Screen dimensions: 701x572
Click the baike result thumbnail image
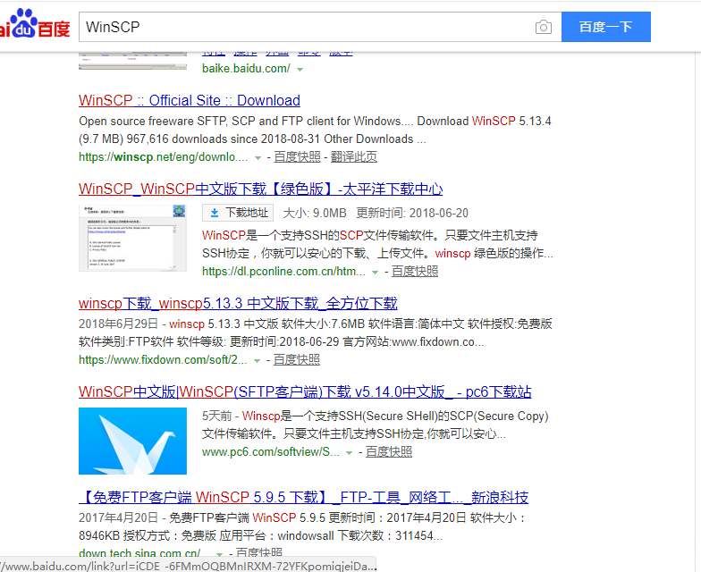(x=132, y=61)
